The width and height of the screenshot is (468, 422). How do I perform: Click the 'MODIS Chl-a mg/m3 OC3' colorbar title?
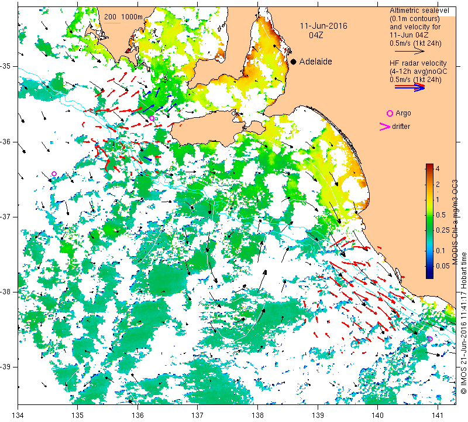pyautogui.click(x=455, y=222)
